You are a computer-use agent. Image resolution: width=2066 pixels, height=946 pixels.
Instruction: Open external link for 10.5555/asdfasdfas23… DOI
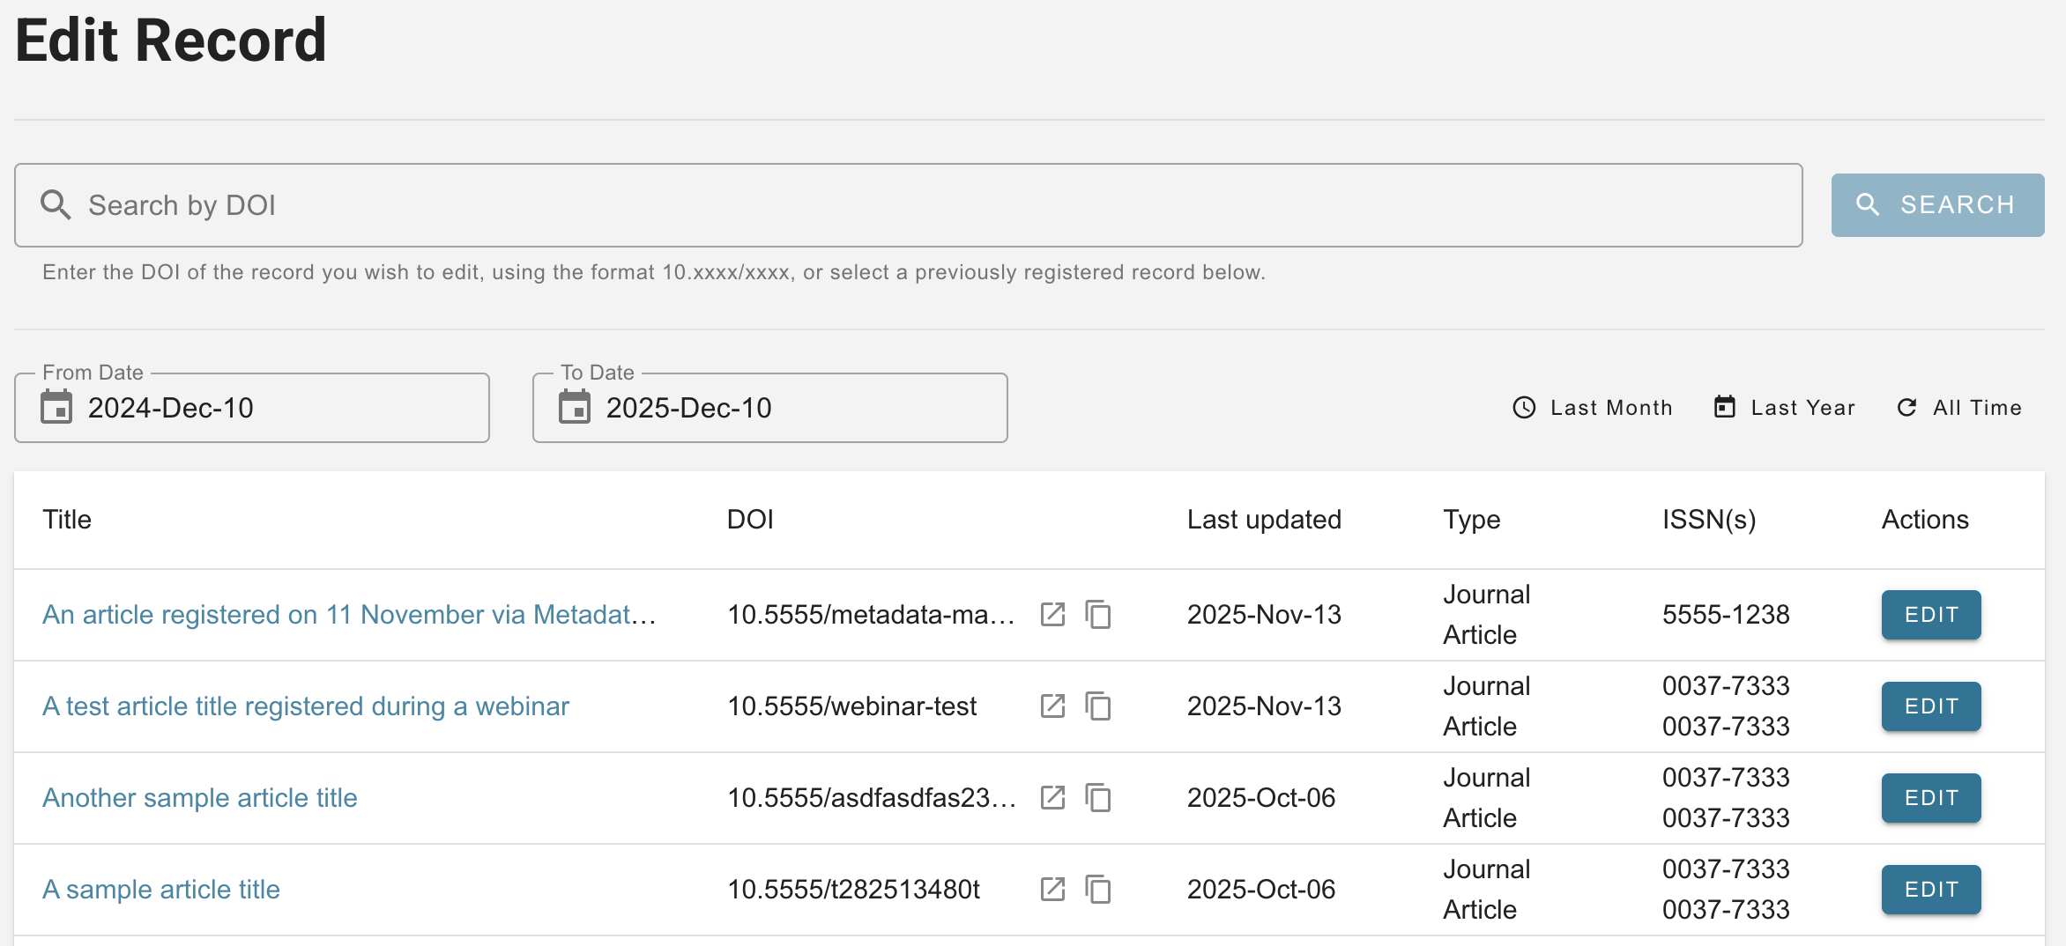pos(1052,797)
